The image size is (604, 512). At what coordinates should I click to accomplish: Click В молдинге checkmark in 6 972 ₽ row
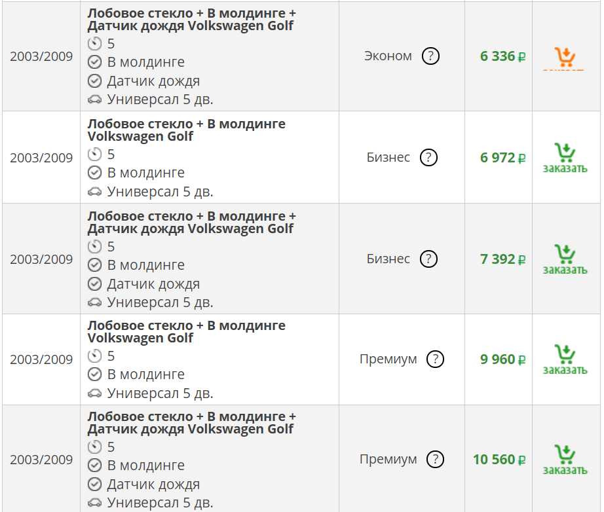tap(95, 173)
